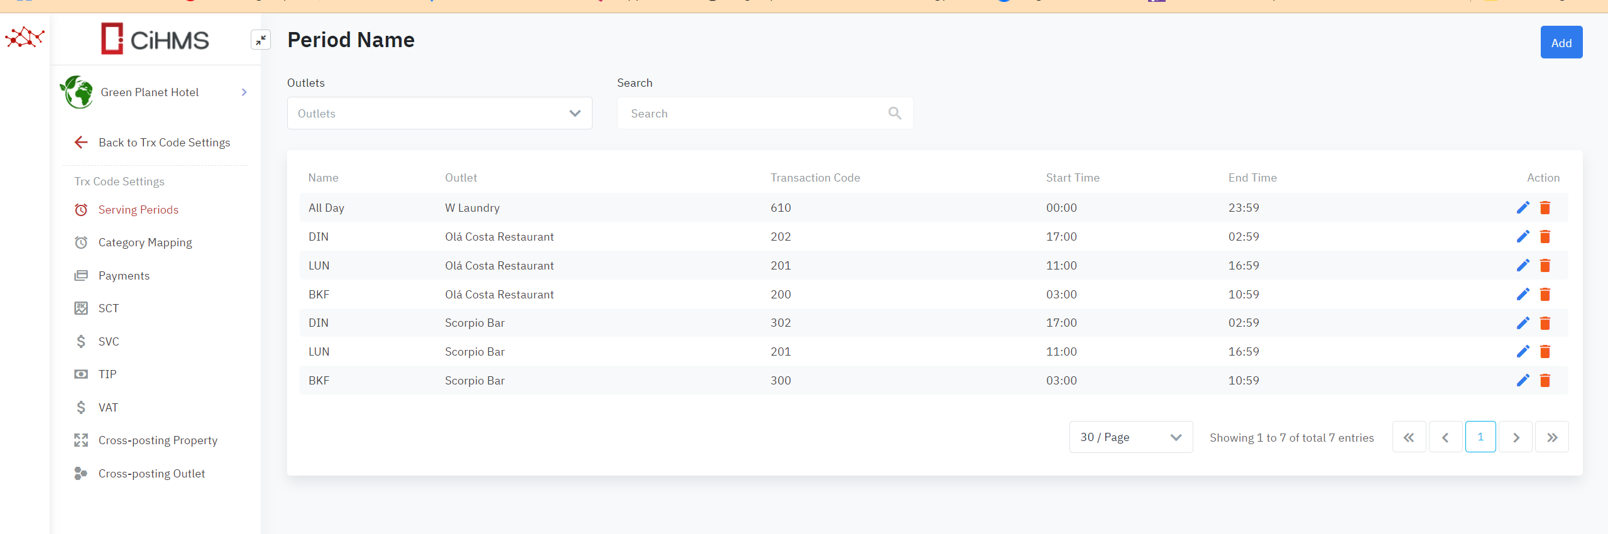
Task: Expand the Green Planet Hotel property selector
Action: tap(244, 92)
